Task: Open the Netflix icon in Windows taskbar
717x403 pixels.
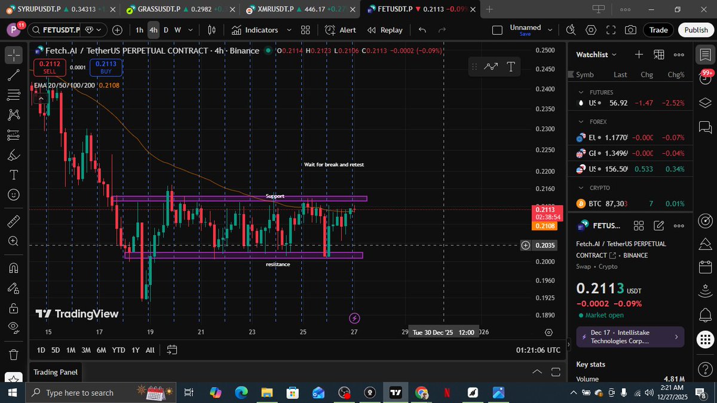Action: pos(446,393)
